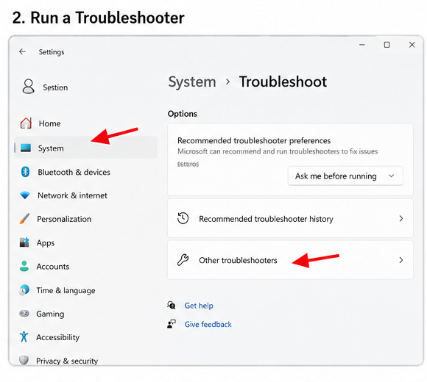The height and width of the screenshot is (382, 427).
Task: Click the Sestion account name
Action: 55,87
